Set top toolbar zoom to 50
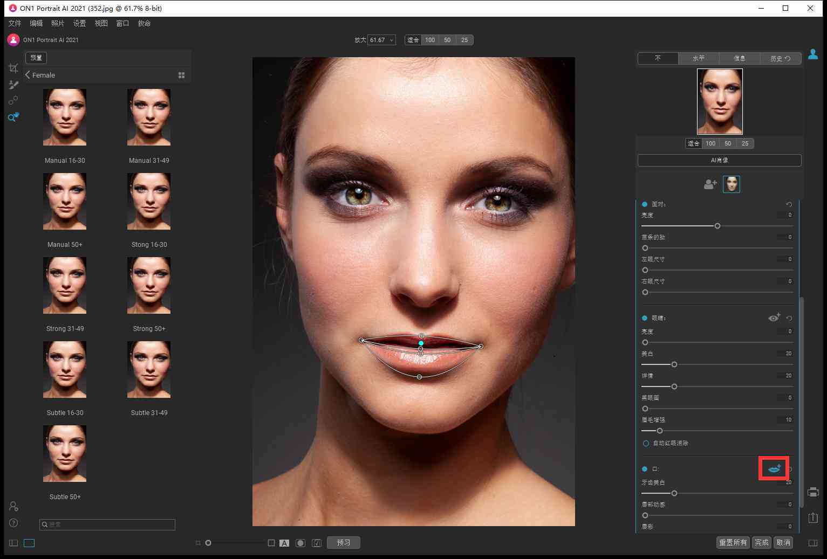827x559 pixels. [447, 40]
